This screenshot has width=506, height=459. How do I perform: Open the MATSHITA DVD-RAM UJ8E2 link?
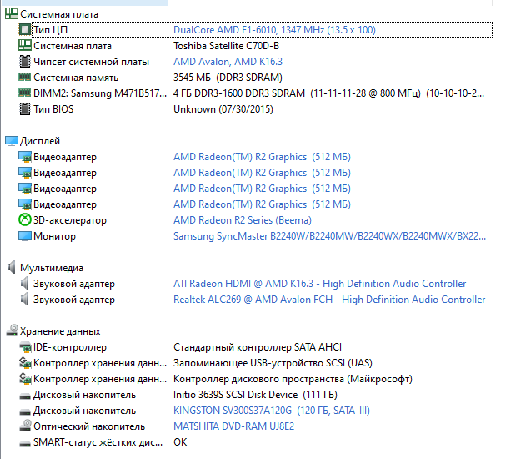[234, 426]
